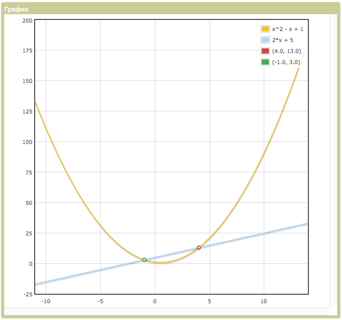This screenshot has width=342, height=320.
Task: Click the green intersection point on the graph
Action: point(144,260)
